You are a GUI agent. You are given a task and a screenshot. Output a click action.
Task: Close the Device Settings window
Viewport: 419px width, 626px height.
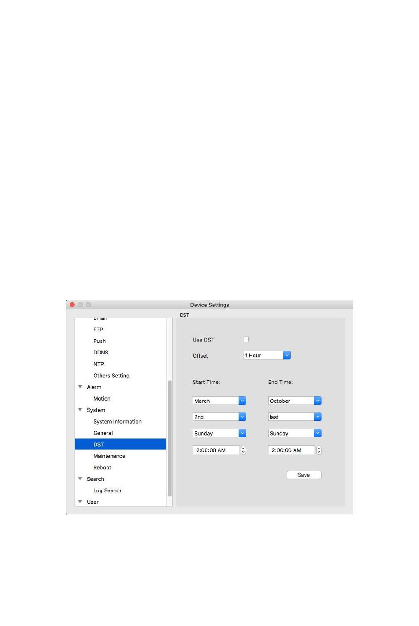pyautogui.click(x=72, y=304)
